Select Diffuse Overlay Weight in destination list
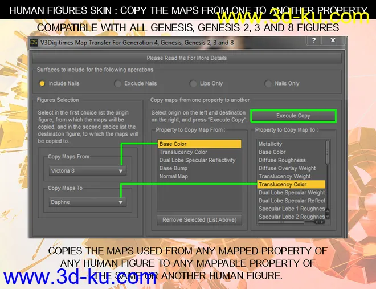376x289 pixels. (287, 169)
